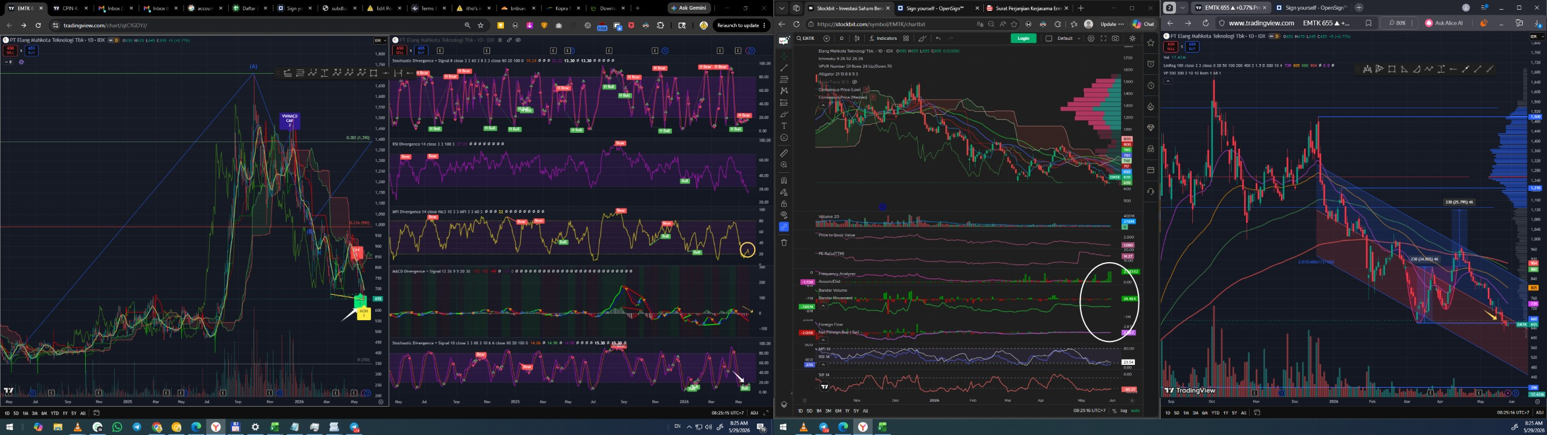Open the IDR currency dropdown on left chart
The height and width of the screenshot is (435, 1547).
pyautogui.click(x=379, y=40)
